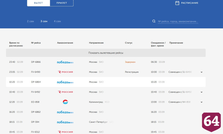This screenshot has height=134, width=223.
Task: Select the 2 сен date tab
Action: tap(30, 21)
